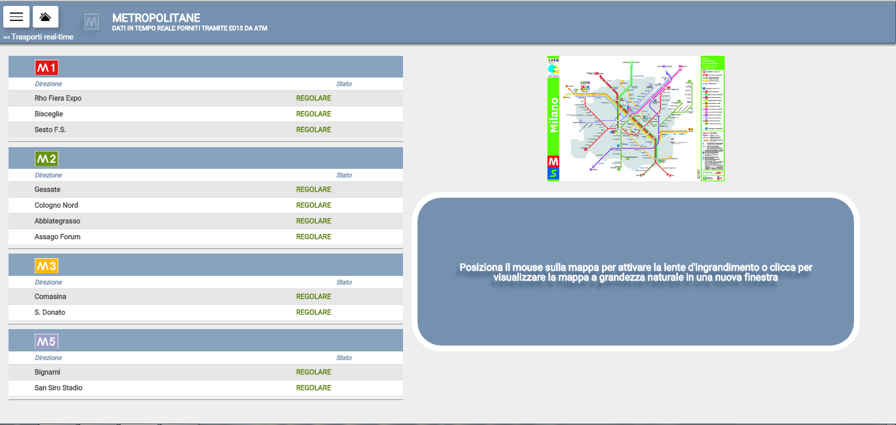
Task: Click Cologno Nord direction
Action: tap(56, 206)
